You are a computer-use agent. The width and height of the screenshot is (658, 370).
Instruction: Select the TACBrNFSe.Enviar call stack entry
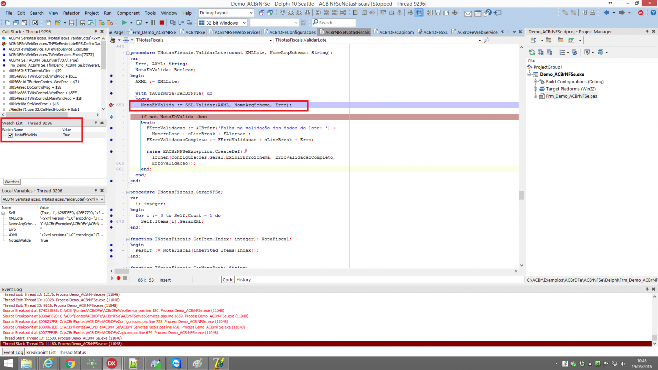44,60
